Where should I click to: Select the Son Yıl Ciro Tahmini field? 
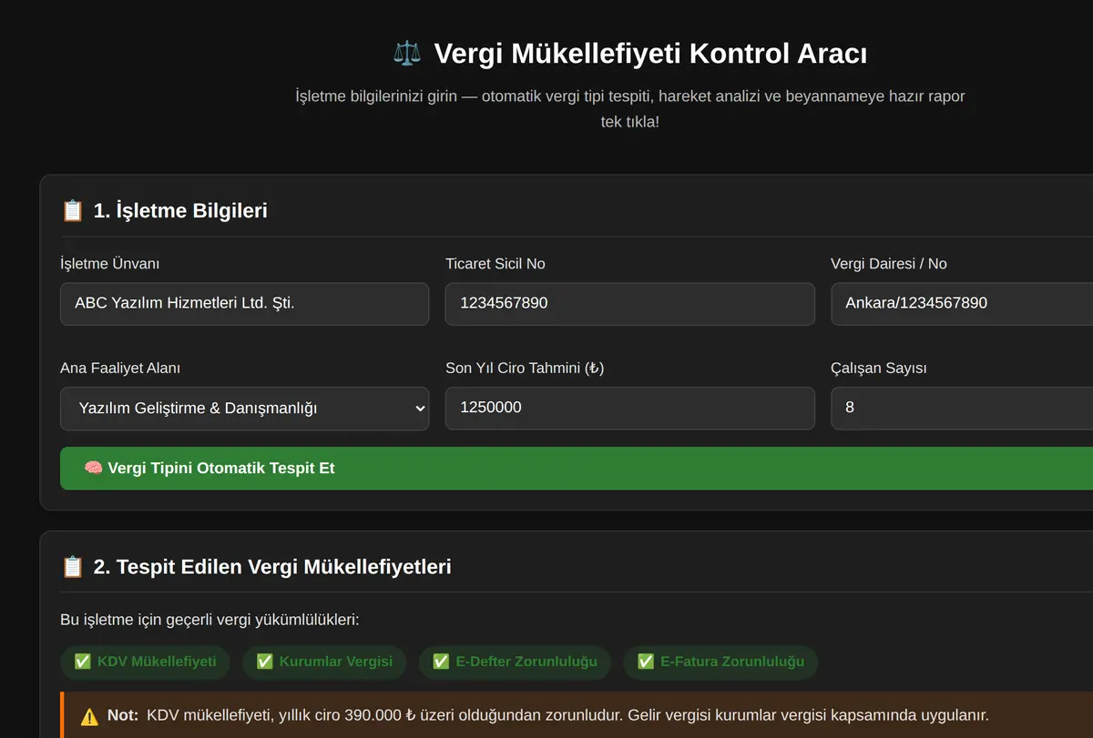tap(629, 409)
